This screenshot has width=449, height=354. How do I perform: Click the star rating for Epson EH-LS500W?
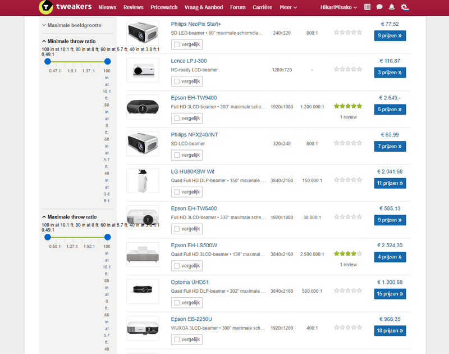tap(348, 253)
